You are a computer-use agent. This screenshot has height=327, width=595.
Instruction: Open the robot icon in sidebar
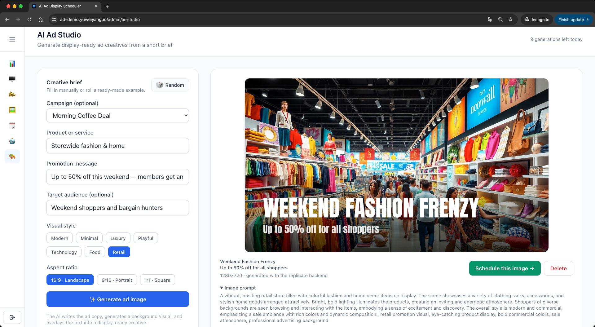[x=12, y=141]
